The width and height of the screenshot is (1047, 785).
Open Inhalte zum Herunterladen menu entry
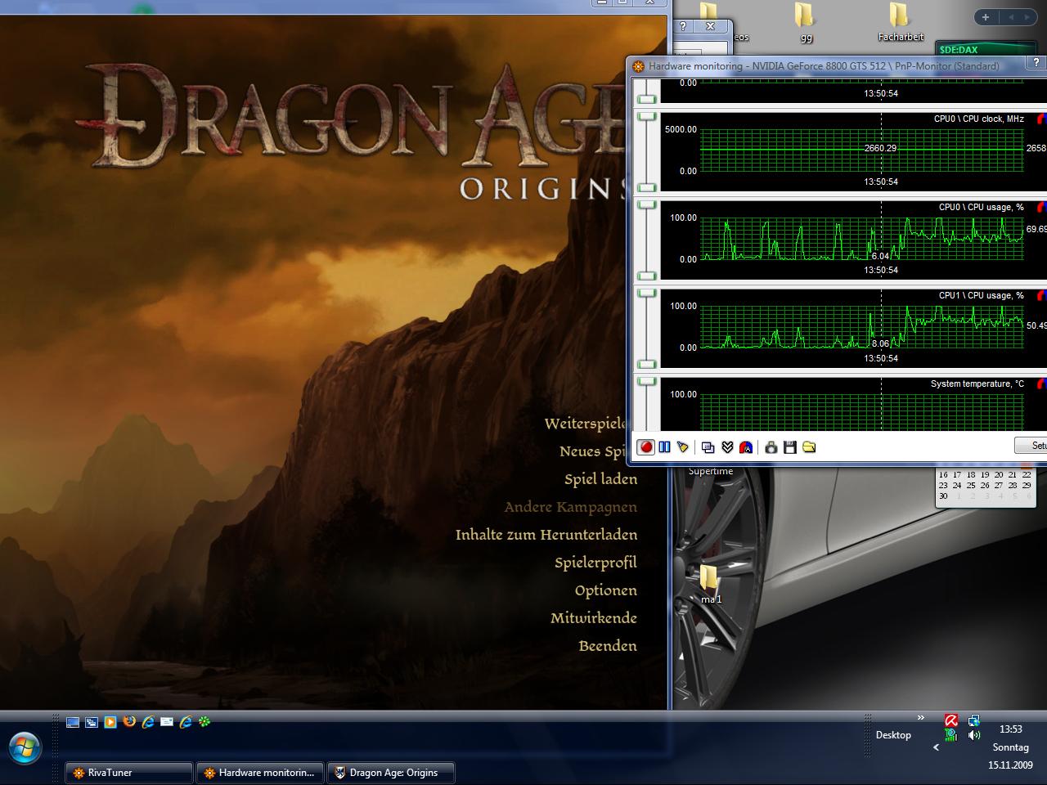pos(546,535)
